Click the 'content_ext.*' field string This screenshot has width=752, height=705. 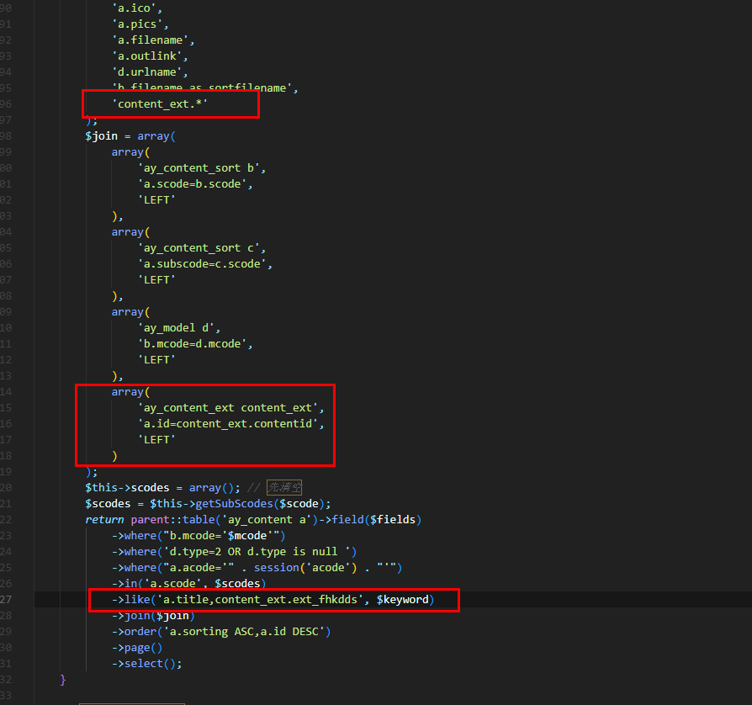point(160,103)
